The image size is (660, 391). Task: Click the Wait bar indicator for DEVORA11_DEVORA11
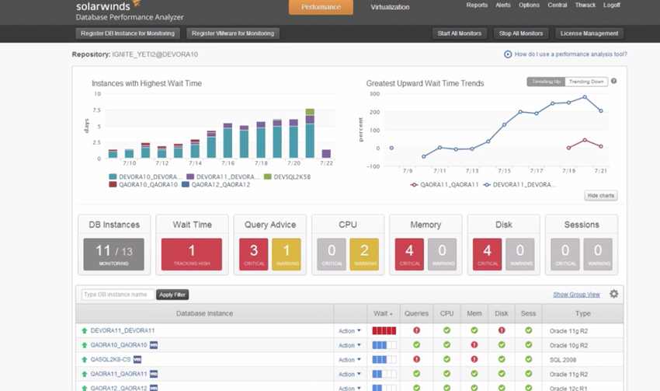[x=384, y=330]
